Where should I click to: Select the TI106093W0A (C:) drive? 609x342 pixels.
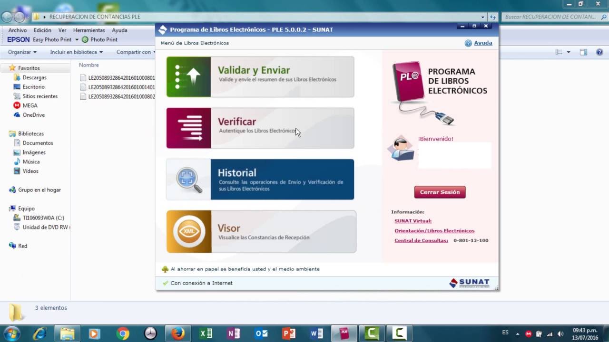[43, 218]
